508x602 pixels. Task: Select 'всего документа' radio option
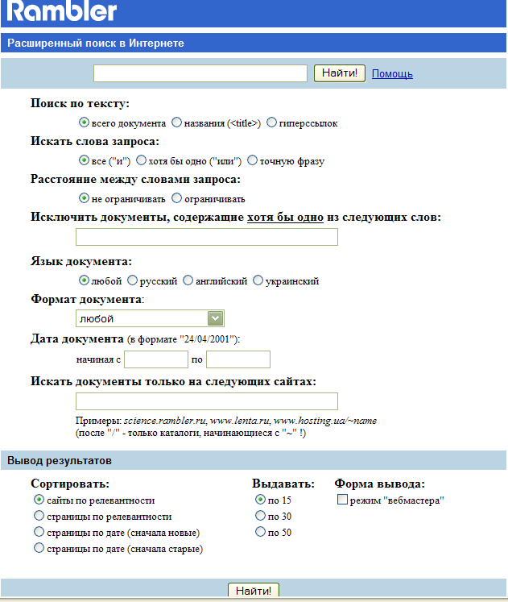tap(84, 122)
